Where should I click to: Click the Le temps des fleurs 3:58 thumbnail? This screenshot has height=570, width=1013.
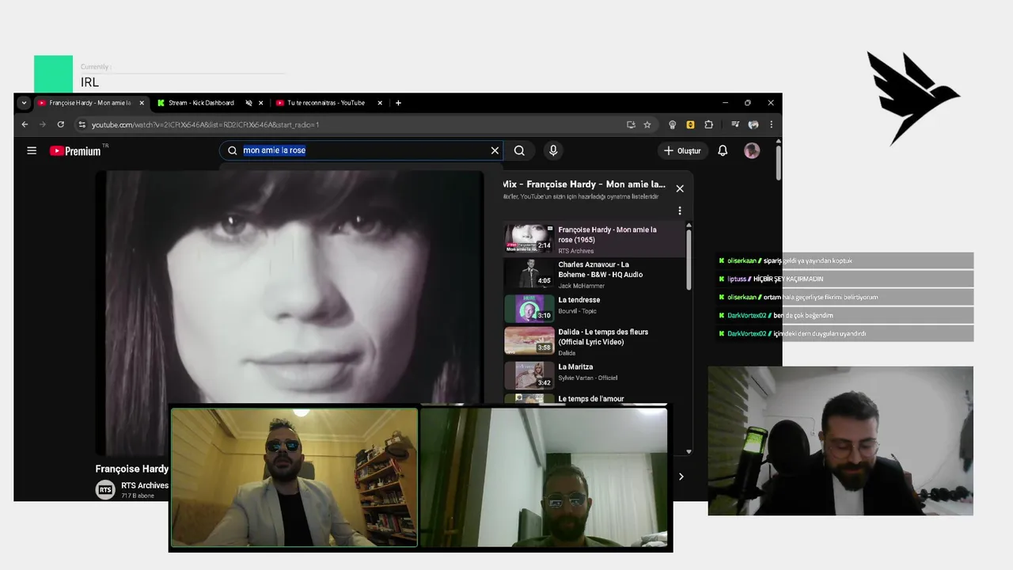[x=529, y=340]
